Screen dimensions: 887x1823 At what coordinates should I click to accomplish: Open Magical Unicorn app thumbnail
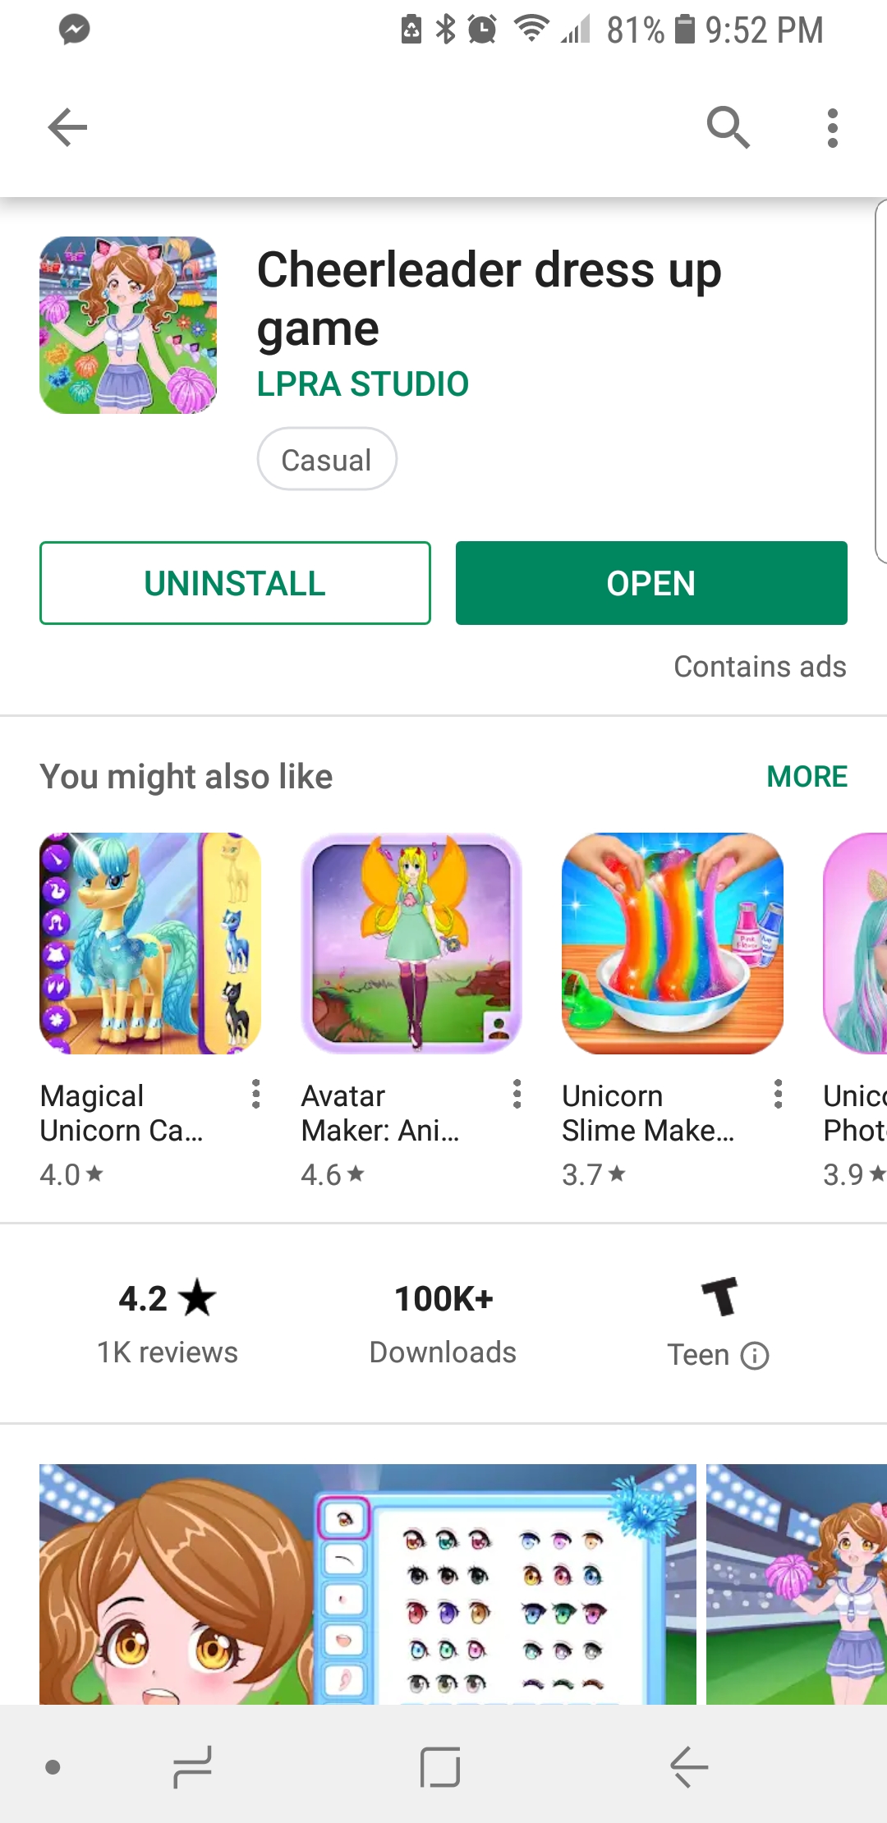[x=150, y=944]
